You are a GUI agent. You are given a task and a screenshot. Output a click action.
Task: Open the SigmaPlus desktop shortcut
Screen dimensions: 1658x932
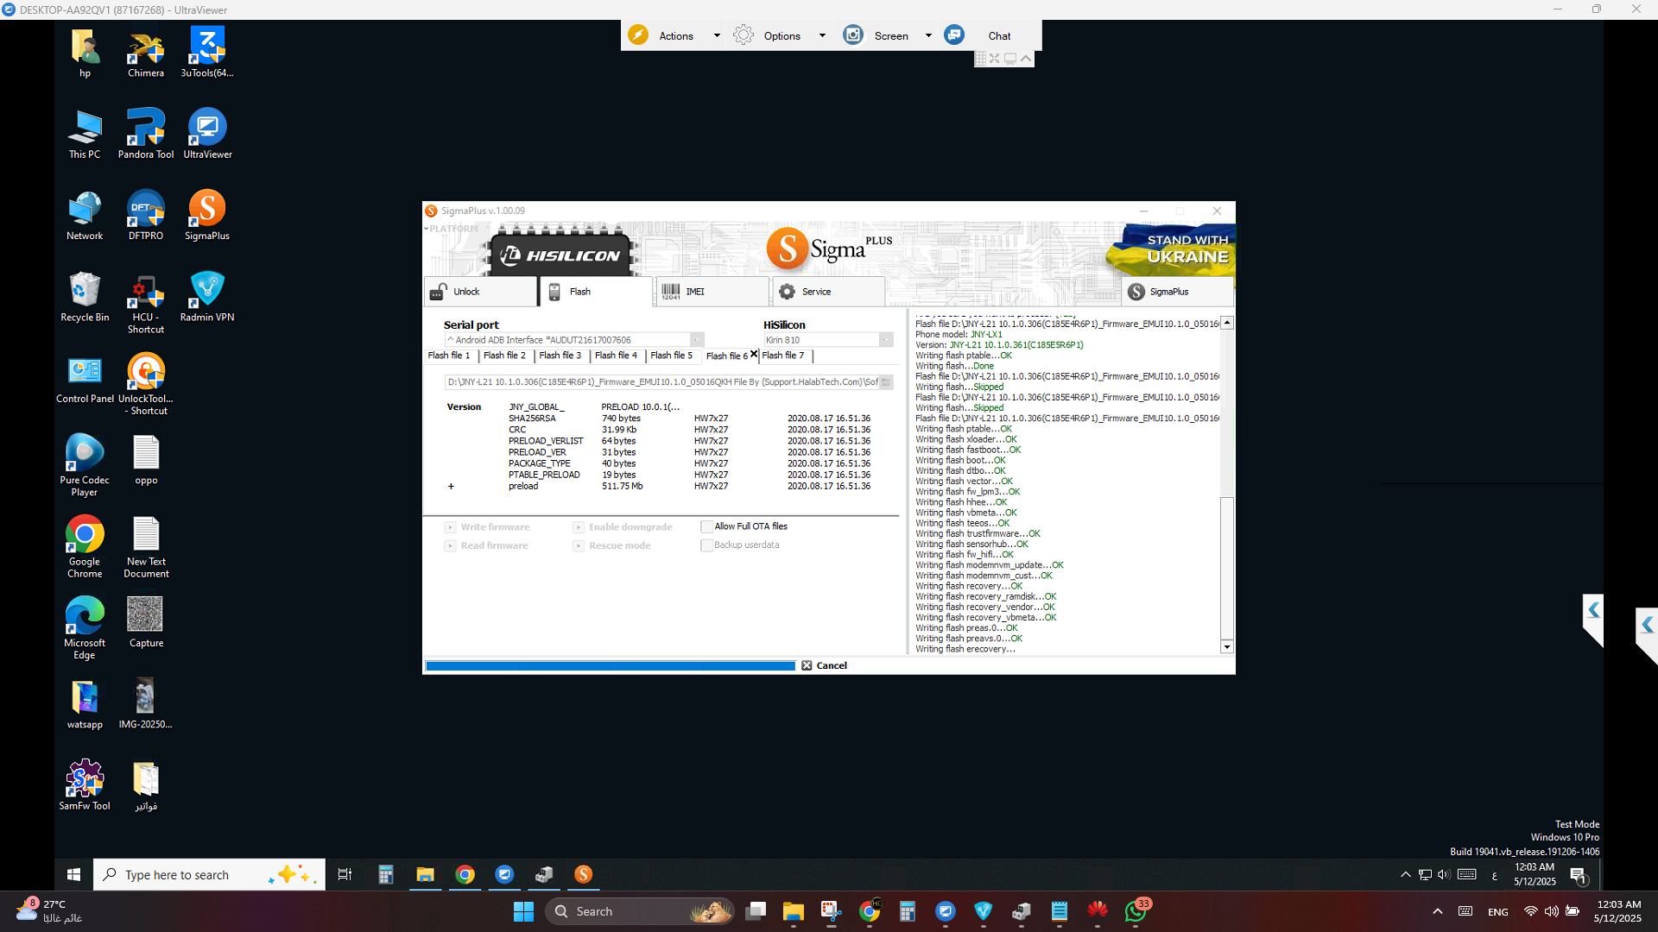pyautogui.click(x=207, y=215)
